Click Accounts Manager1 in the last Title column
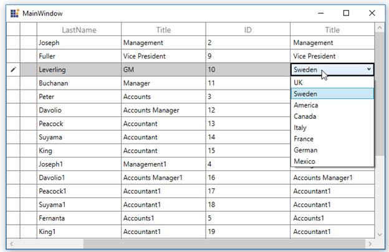This screenshot has width=389, height=252. click(x=332, y=177)
